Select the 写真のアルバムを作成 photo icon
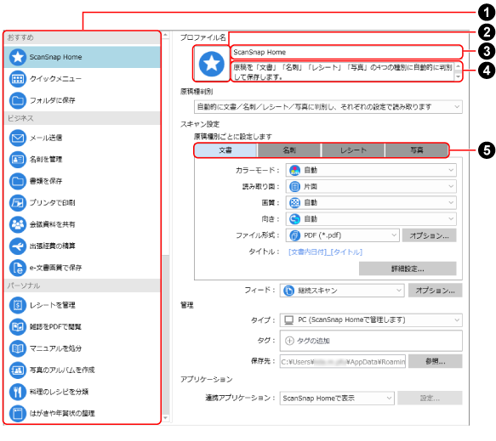Screen dimensions: 496x441 (x=18, y=370)
